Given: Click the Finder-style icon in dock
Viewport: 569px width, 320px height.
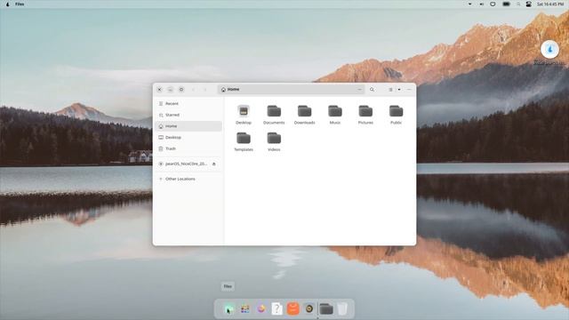Looking at the screenshot, I should (228, 308).
